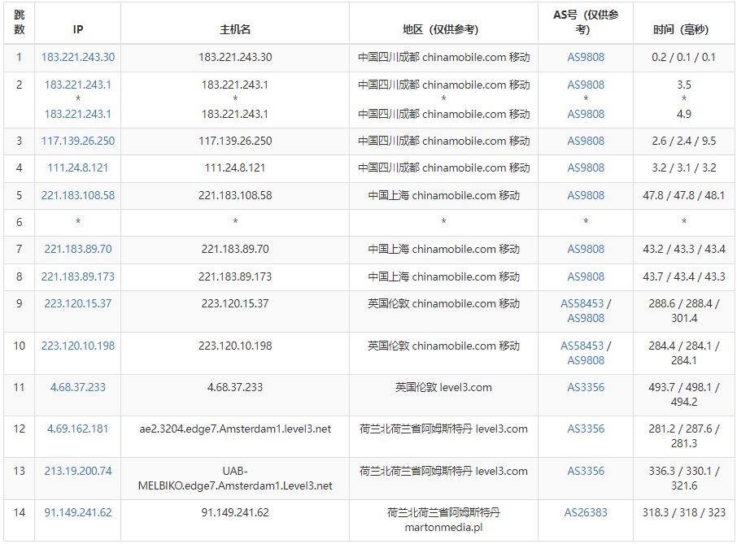Select hop number 6 cell
The height and width of the screenshot is (544, 737).
pos(20,222)
